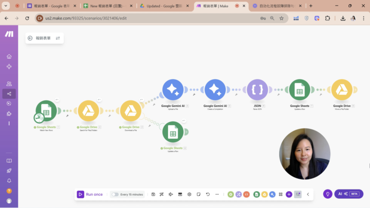Open Team in the sidebar

coord(9,84)
